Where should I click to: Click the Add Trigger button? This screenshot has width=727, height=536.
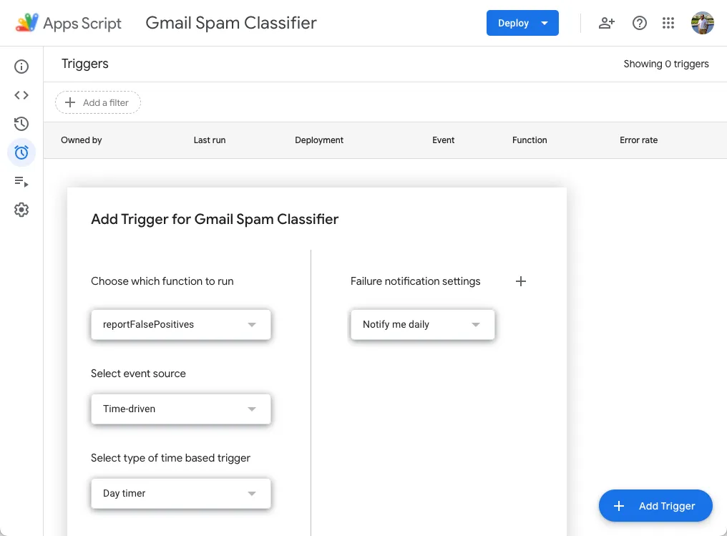pos(655,506)
